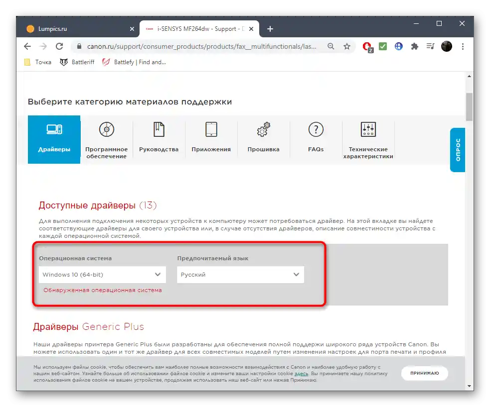
Task: Switch to the Lumpics.ru browser tab
Action: point(78,29)
